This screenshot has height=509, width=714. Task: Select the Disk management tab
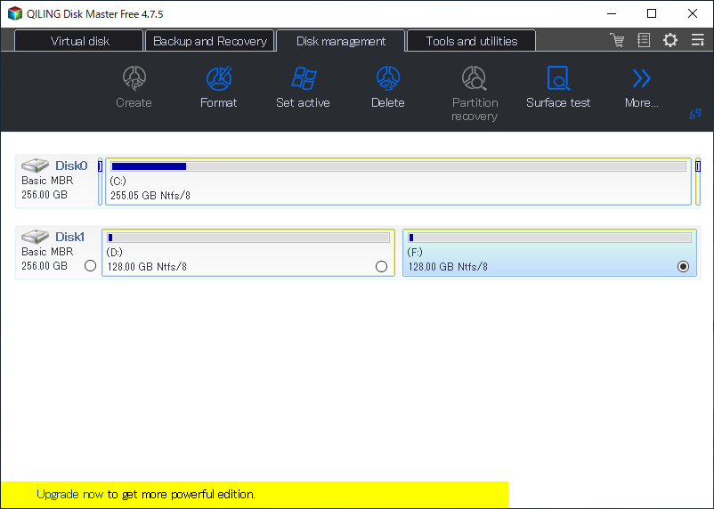(x=341, y=41)
